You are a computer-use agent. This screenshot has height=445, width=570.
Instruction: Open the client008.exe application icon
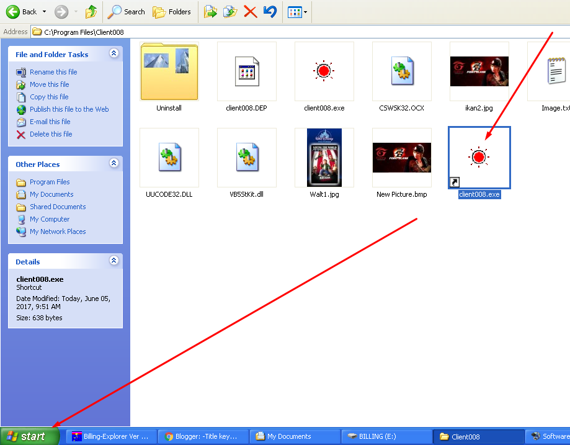(324, 71)
